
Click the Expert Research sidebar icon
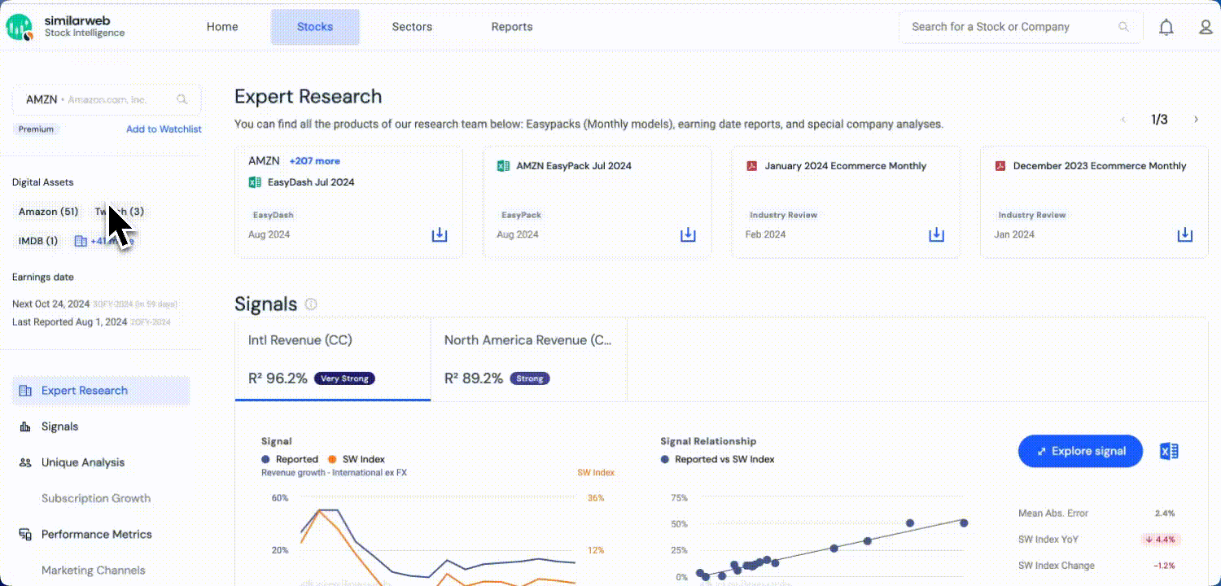[25, 391]
